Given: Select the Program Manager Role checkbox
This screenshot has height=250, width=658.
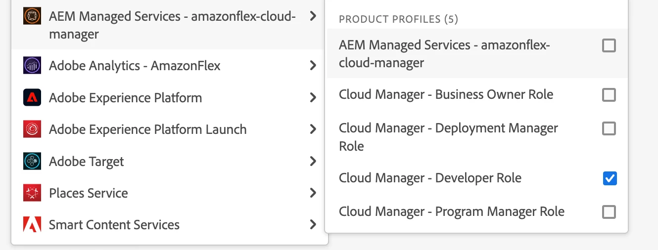Looking at the screenshot, I should 609,212.
